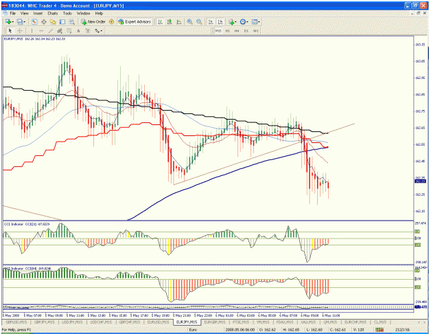
Task: Switch to the USDJPY,M15 chart tab
Action: click(73, 322)
